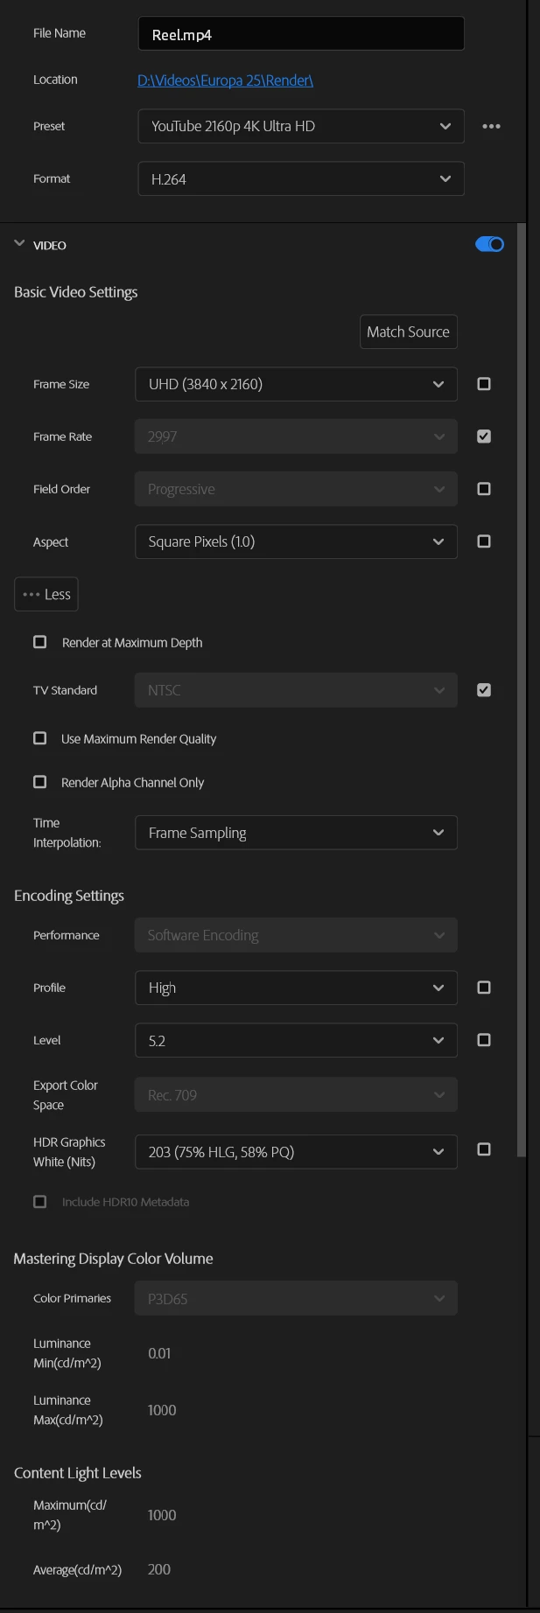This screenshot has height=1613, width=540.
Task: Collapse the VIDEO section chevron
Action: (19, 244)
